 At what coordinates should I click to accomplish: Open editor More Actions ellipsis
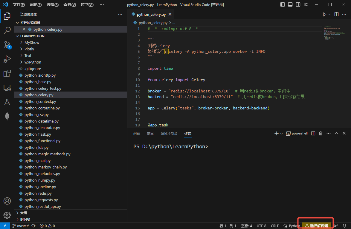(x=344, y=14)
